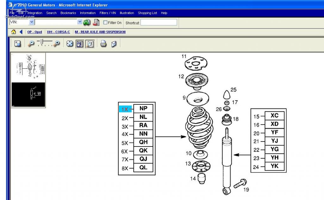Open the Illustration menu

[127, 13]
